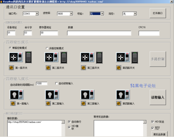Click the scroll-up arrow of 等待发送数据 box

tap(145, 122)
